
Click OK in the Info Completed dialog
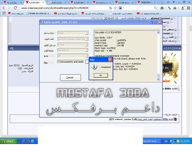click(x=101, y=75)
